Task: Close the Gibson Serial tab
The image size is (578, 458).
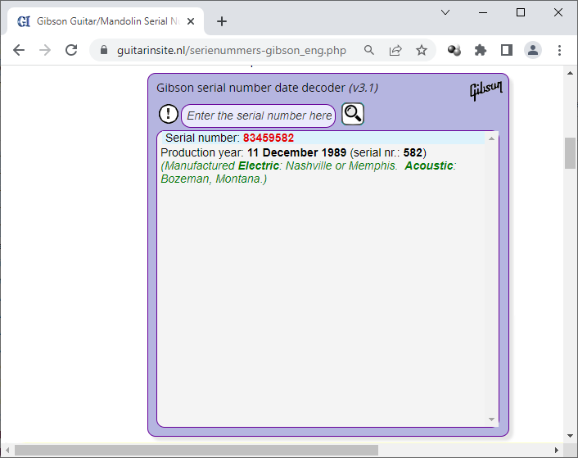Action: click(x=191, y=21)
